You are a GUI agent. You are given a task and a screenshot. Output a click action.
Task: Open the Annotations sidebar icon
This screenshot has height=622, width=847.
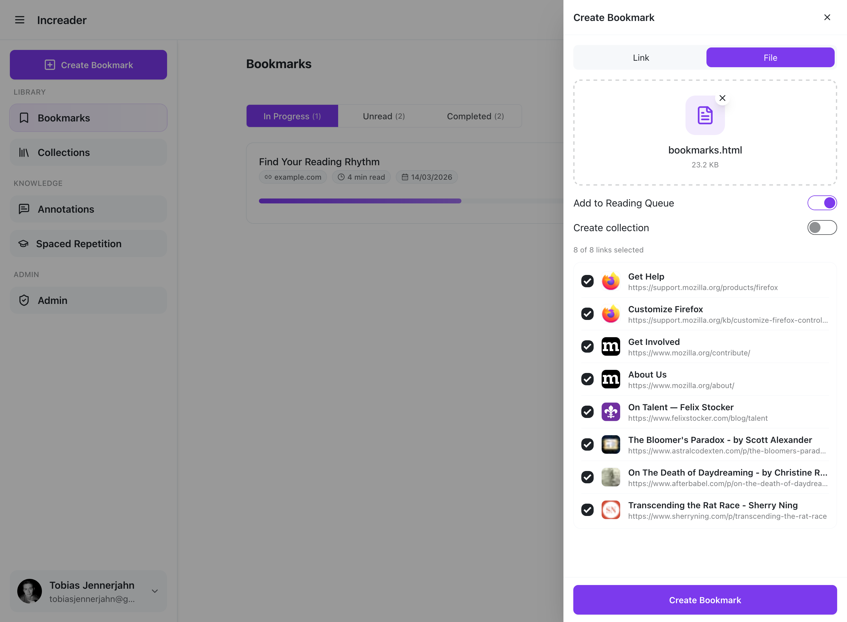(x=24, y=209)
